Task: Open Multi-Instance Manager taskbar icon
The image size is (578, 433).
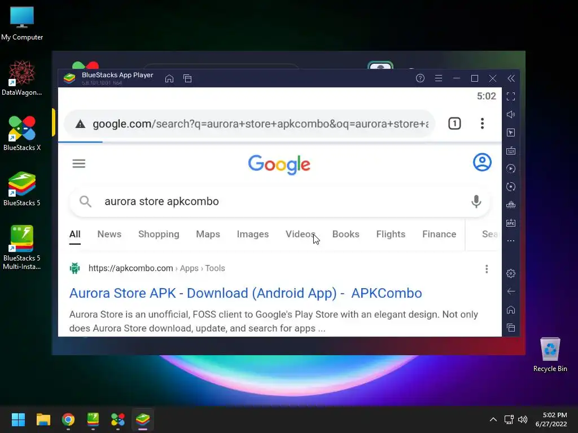Action: click(93, 419)
